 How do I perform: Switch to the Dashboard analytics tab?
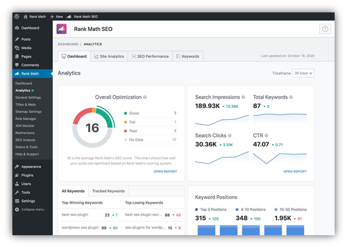click(x=74, y=56)
